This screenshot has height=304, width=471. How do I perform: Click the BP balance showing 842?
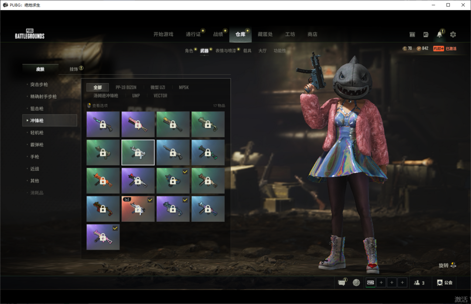pos(422,48)
